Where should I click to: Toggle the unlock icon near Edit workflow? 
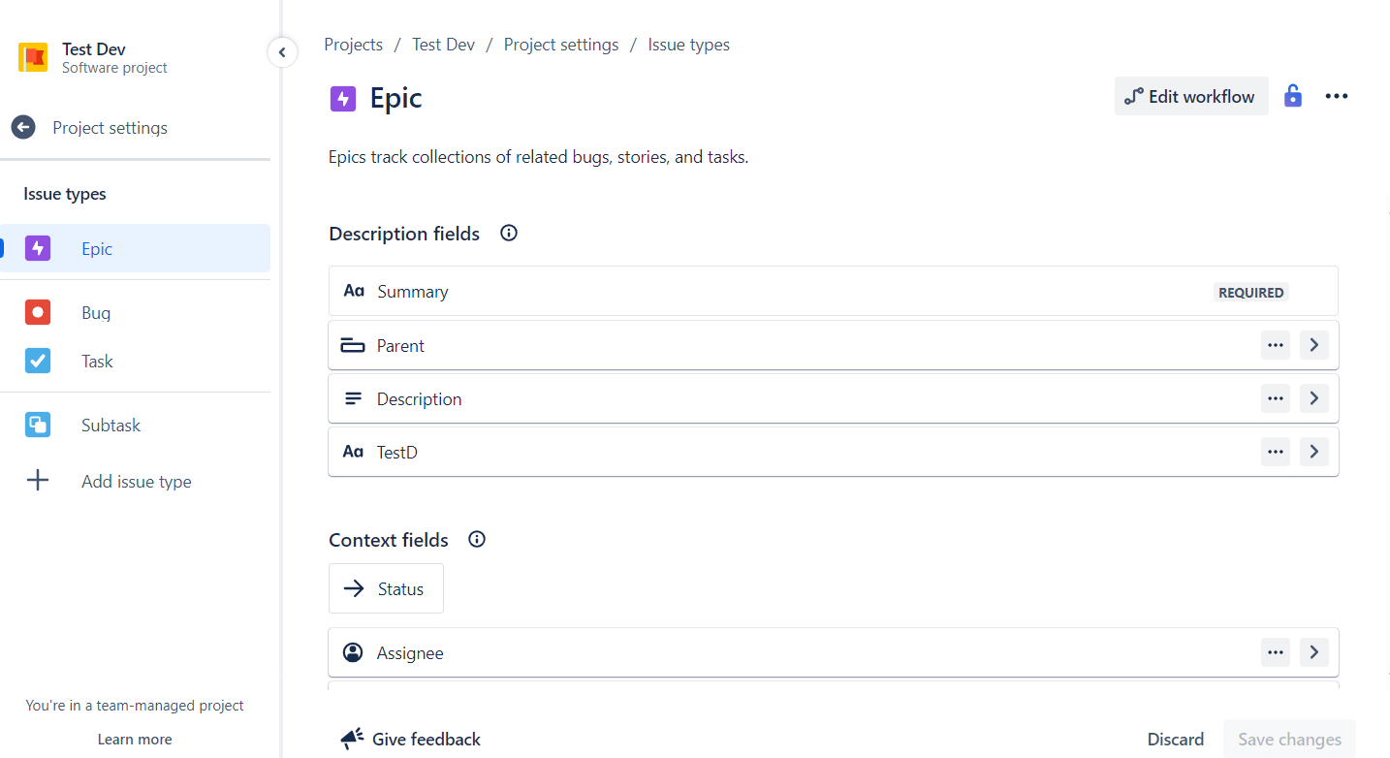(1293, 96)
